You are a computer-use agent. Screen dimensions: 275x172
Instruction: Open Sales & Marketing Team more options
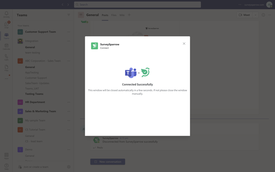pyautogui.click(x=69, y=111)
